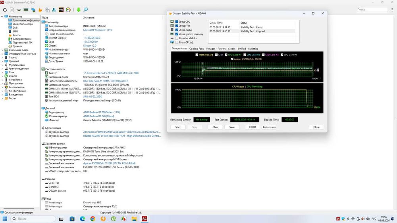
Task: Uncheck the Stress cache checkbox
Action: pos(177,30)
